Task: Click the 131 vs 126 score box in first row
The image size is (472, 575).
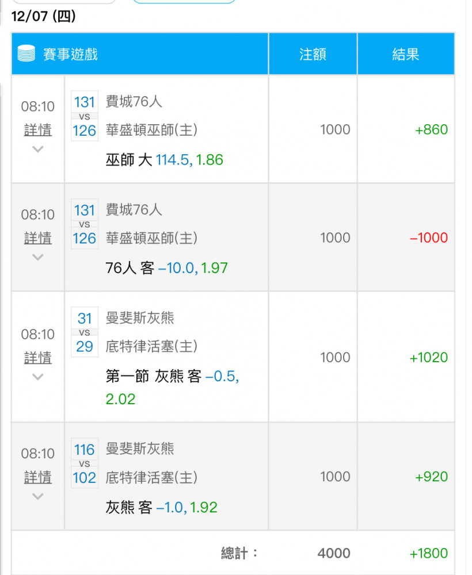Action: pos(85,116)
